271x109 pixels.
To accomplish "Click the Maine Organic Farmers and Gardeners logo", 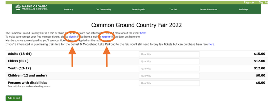I will 31,7.
